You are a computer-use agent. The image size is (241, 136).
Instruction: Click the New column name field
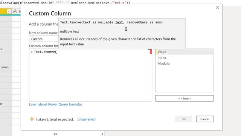pos(44,39)
